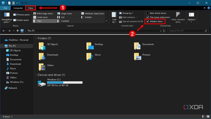
Task: Click the Properties quick access icon
Action: pyautogui.click(x=9, y=3)
